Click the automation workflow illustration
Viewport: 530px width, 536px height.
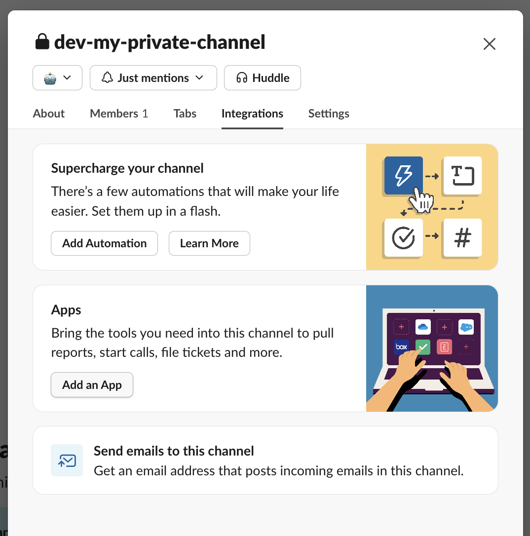(432, 207)
